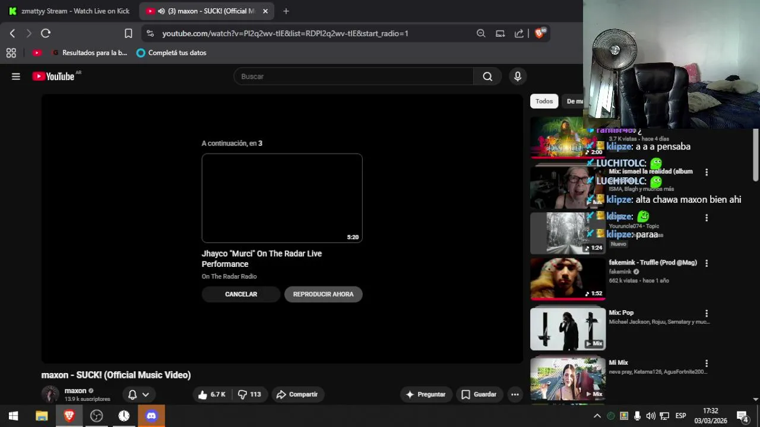The image size is (760, 427).
Task: Reload the current page
Action: 46,34
